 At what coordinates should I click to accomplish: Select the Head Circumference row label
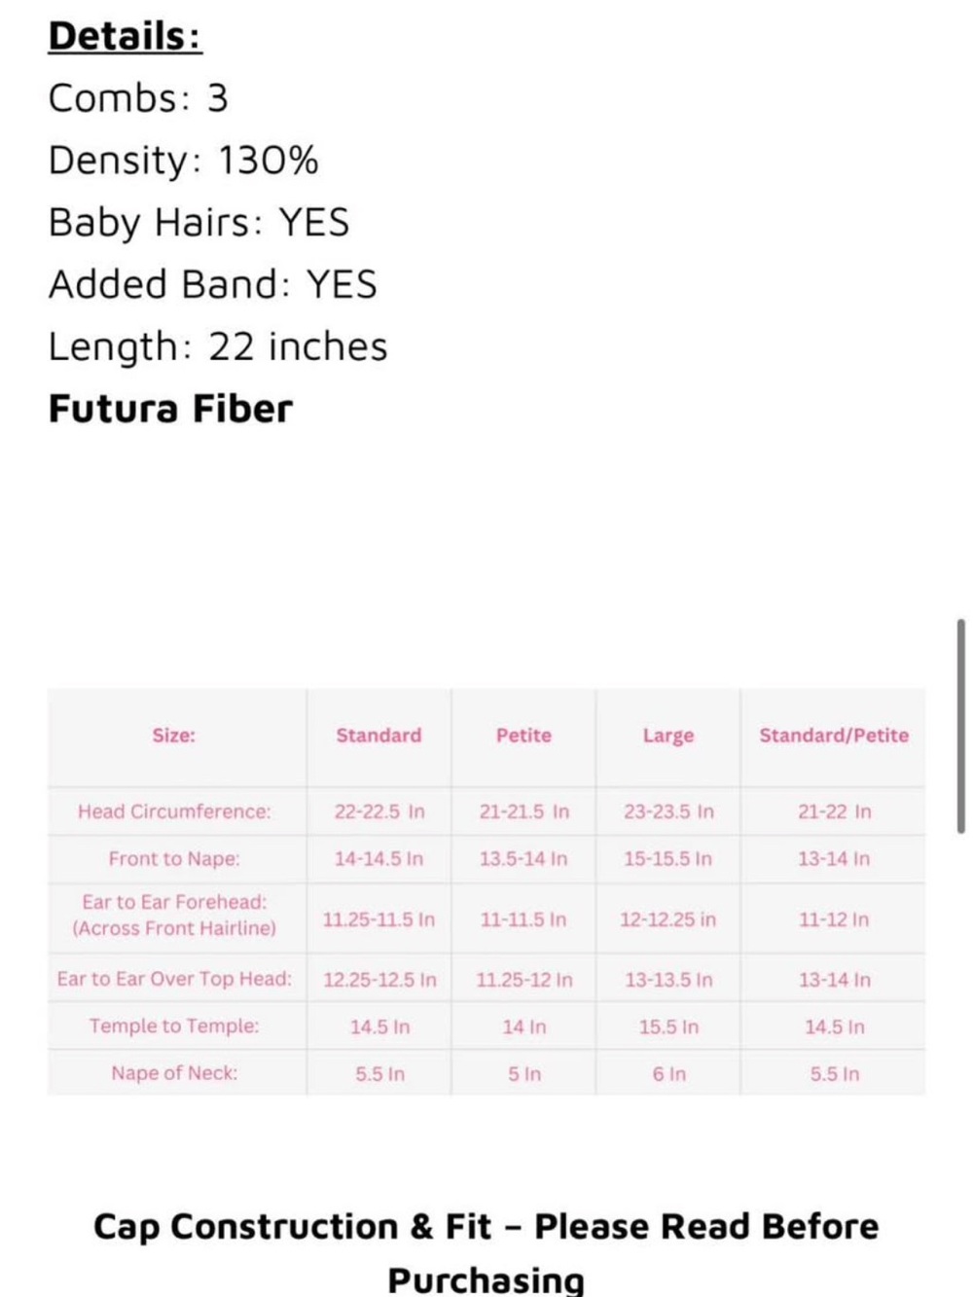[174, 811]
